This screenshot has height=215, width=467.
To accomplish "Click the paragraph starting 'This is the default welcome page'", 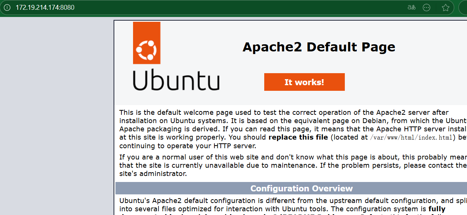I will pos(293,129).
